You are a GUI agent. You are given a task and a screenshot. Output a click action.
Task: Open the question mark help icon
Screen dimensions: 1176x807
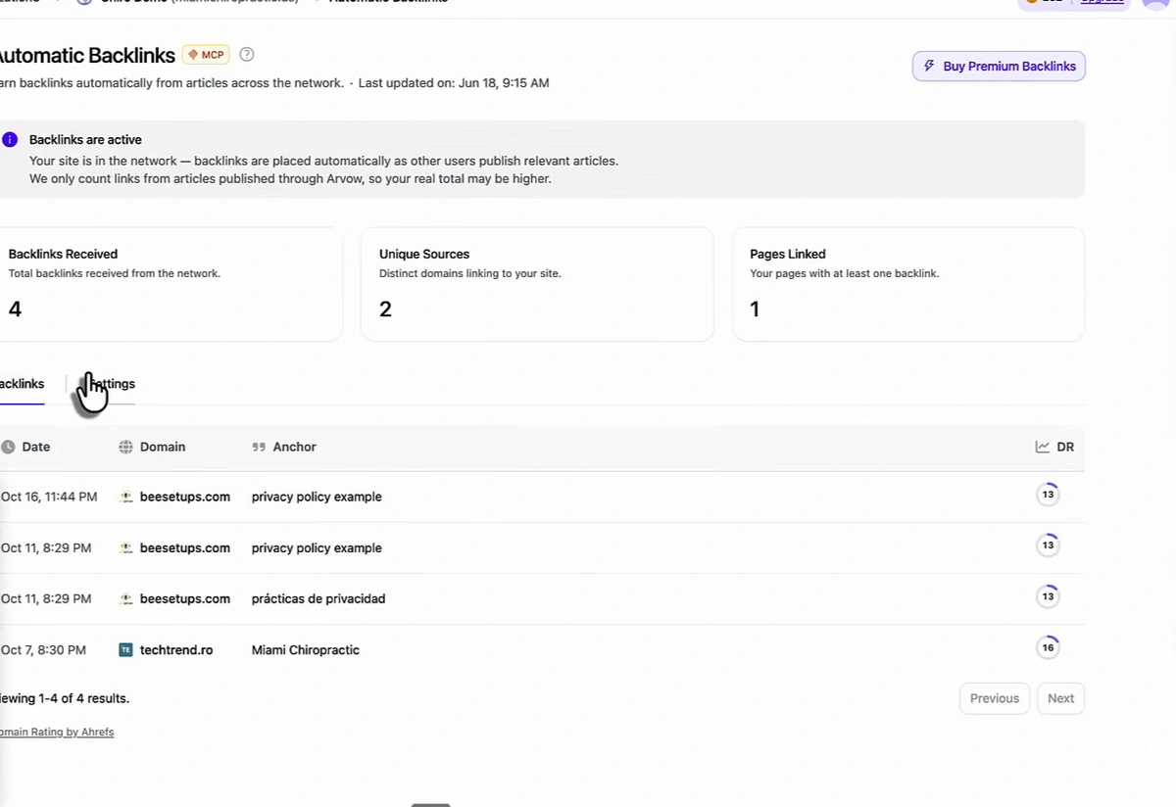click(x=247, y=55)
